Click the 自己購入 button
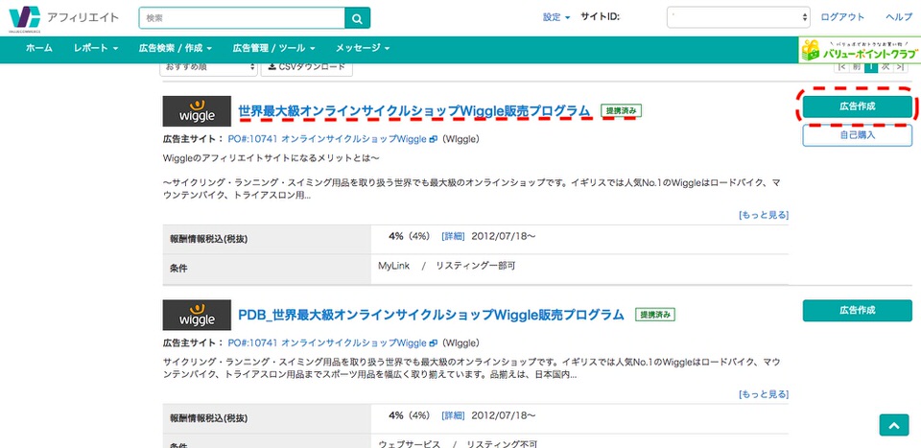 [857, 134]
